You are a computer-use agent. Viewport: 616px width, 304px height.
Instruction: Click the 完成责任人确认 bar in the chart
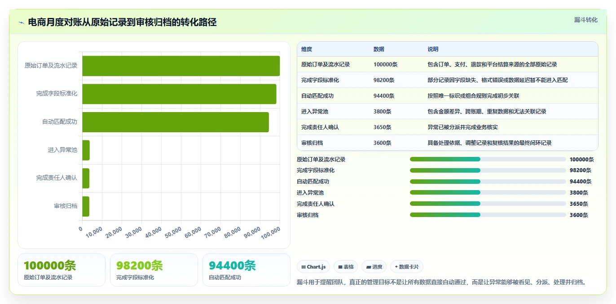86,178
